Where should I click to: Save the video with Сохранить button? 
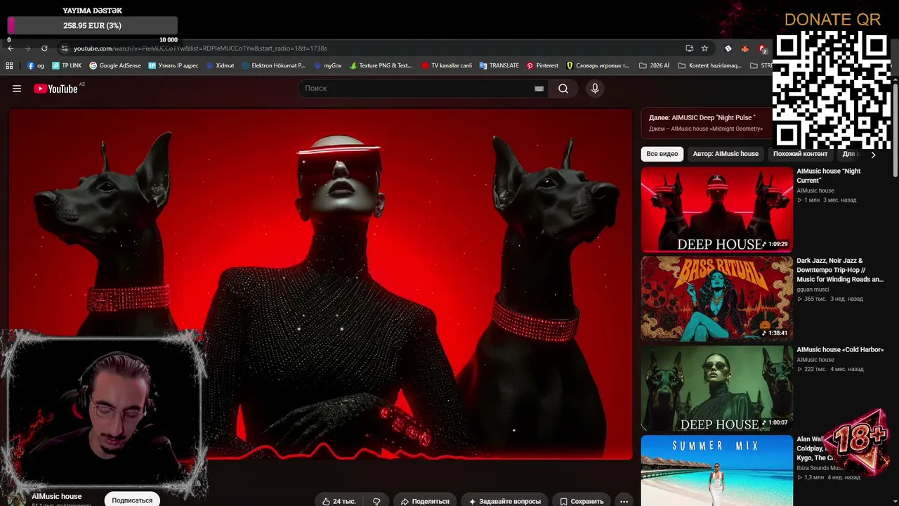[582, 501]
